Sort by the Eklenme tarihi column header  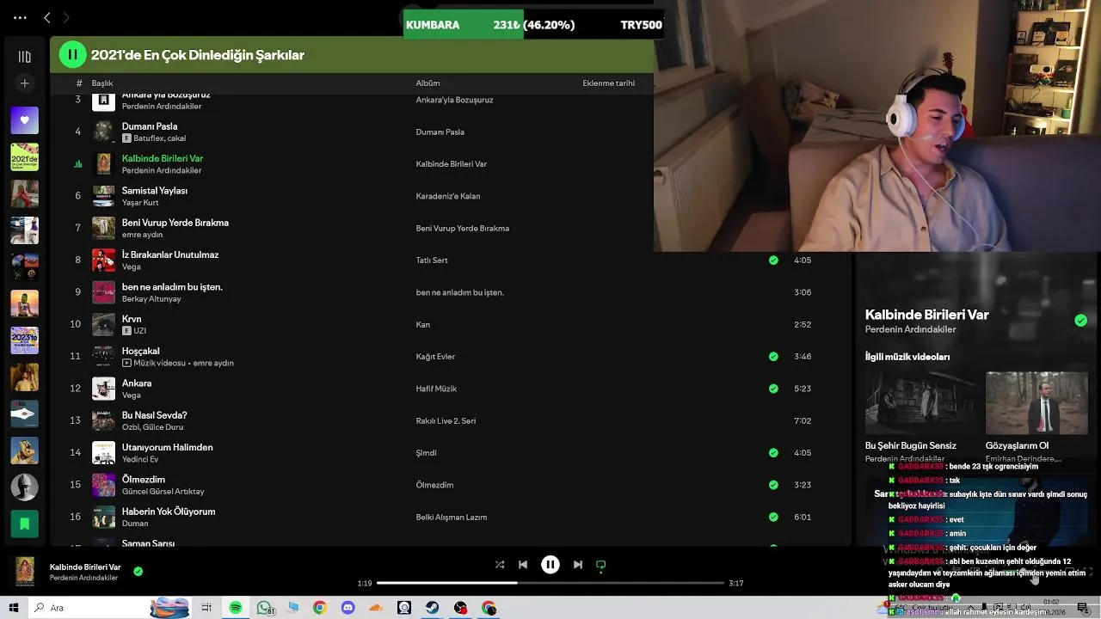(x=608, y=83)
